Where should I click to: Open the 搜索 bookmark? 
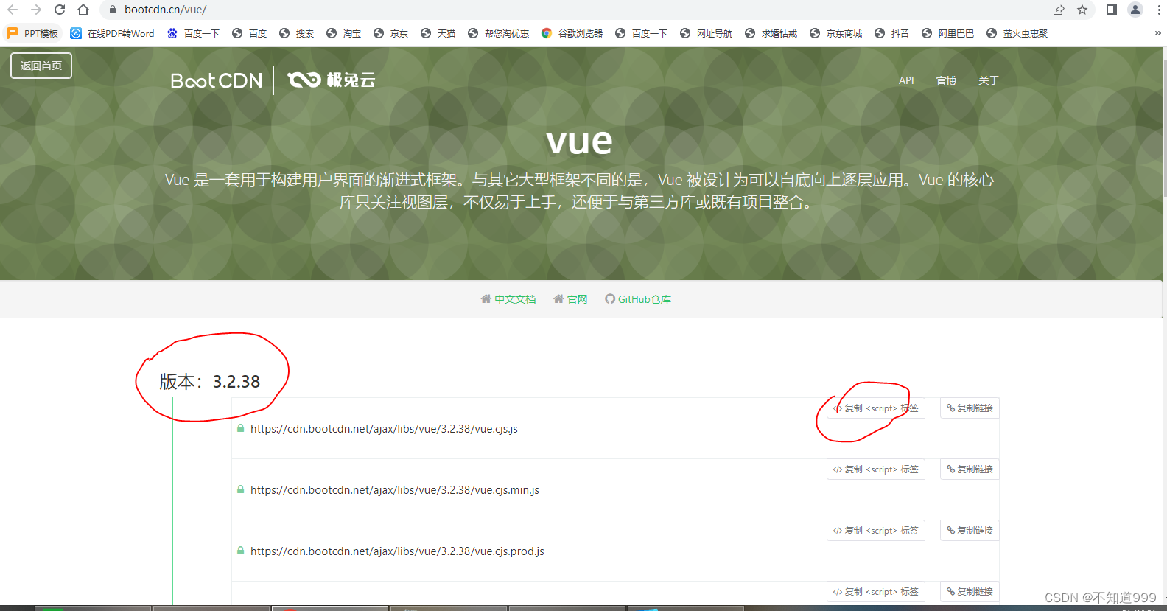[x=296, y=33]
